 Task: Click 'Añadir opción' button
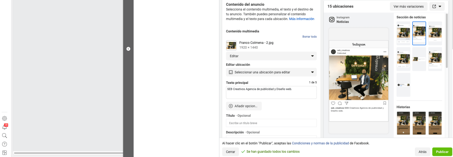tap(244, 106)
